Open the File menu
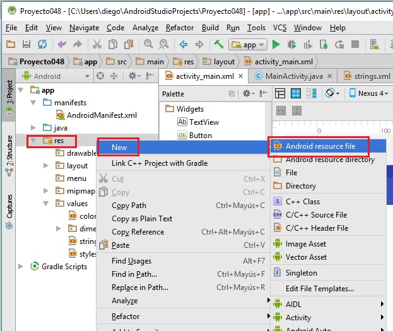The height and width of the screenshot is (331, 393). tap(11, 28)
